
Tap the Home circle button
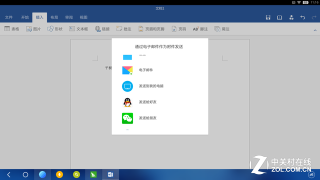tap(25, 174)
